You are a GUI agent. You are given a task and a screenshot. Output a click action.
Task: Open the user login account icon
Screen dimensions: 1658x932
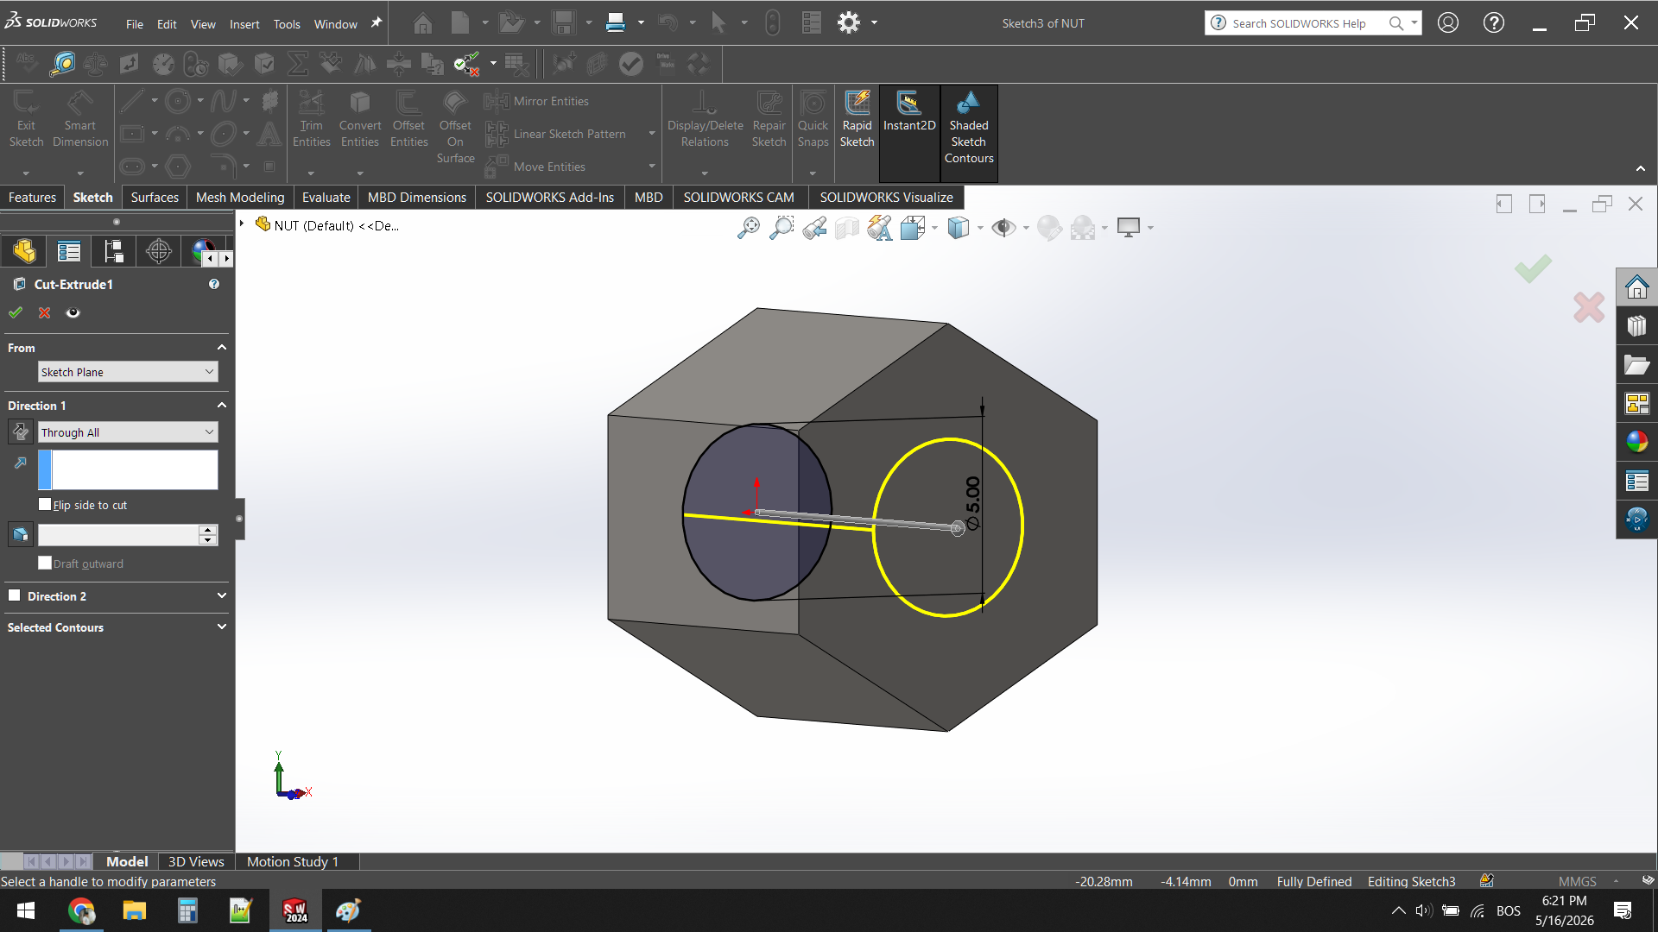(x=1448, y=23)
